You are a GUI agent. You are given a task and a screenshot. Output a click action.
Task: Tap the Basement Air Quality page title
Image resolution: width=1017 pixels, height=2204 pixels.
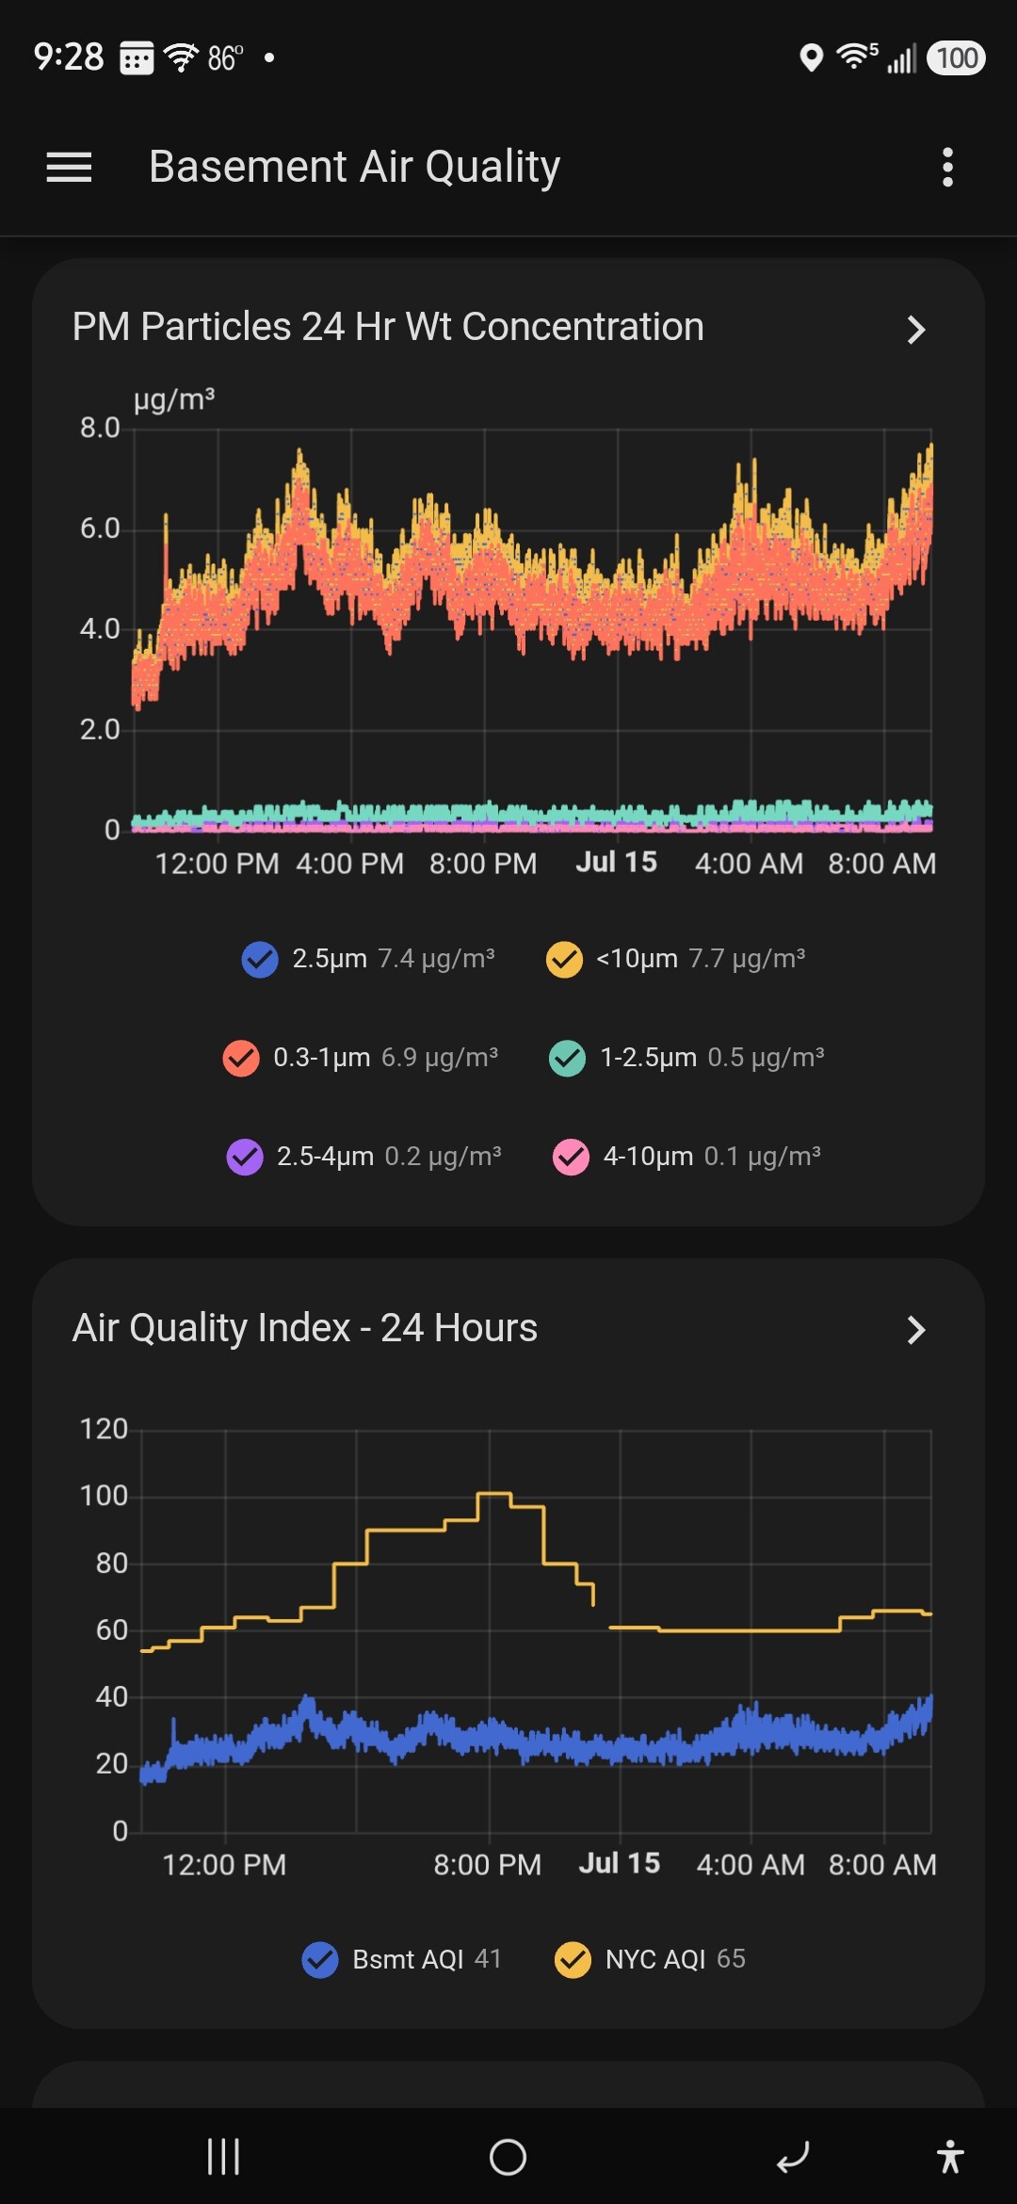355,167
